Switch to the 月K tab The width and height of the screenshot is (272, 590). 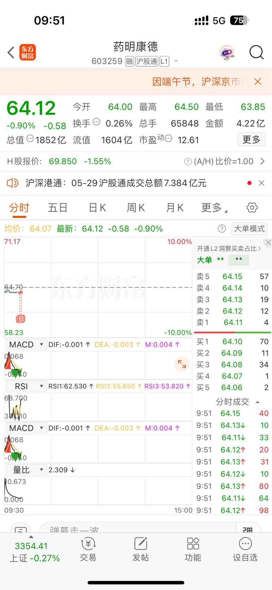pos(175,208)
